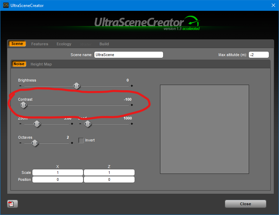279x215 pixels.
Task: Click the Octaves slider handle
Action: pyautogui.click(x=35, y=143)
